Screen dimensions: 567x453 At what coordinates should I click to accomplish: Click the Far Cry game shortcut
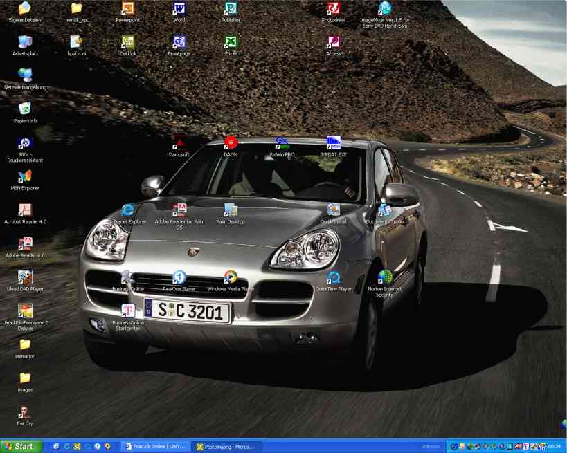click(x=25, y=412)
